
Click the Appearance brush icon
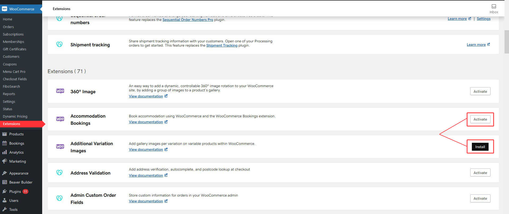[x=5, y=173]
